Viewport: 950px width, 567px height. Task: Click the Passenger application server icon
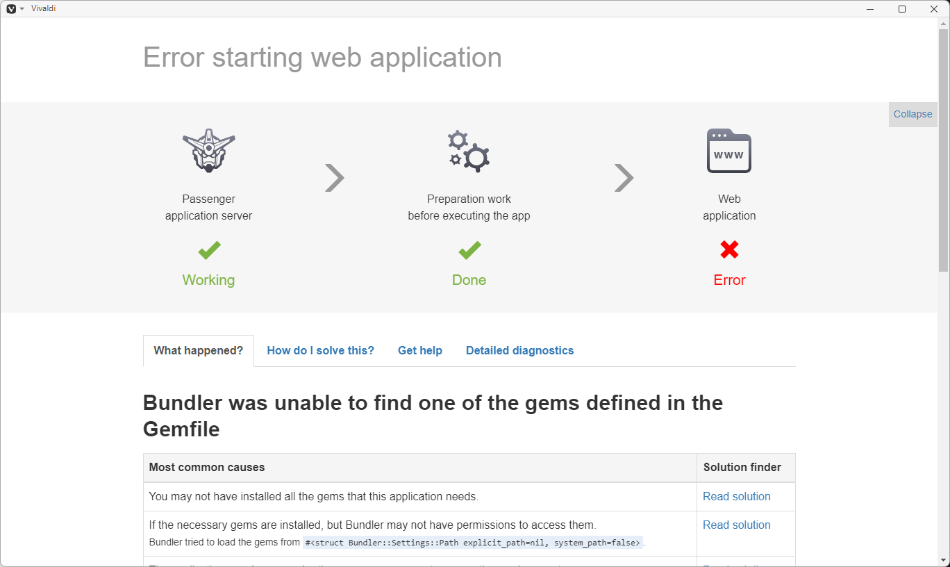208,150
